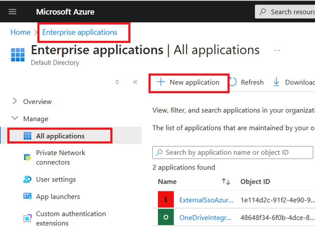
Task: Click the All applications grid icon
Action: pos(27,136)
